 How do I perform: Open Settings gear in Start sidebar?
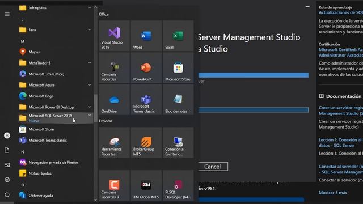click(x=7, y=180)
